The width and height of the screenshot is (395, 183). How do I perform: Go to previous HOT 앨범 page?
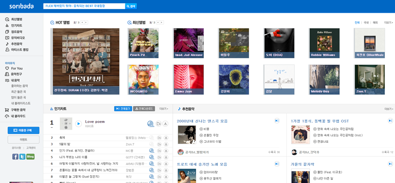click(82, 23)
